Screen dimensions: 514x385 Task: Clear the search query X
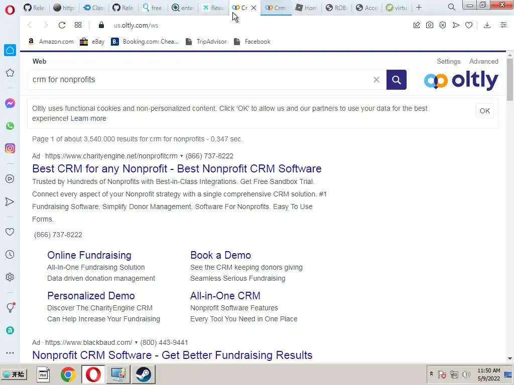pos(376,80)
